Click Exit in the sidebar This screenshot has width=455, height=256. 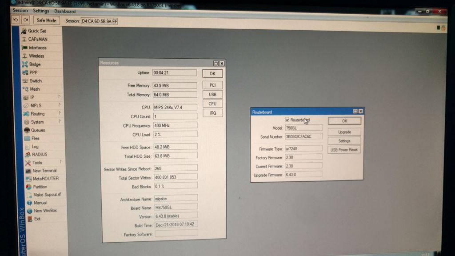click(x=37, y=219)
